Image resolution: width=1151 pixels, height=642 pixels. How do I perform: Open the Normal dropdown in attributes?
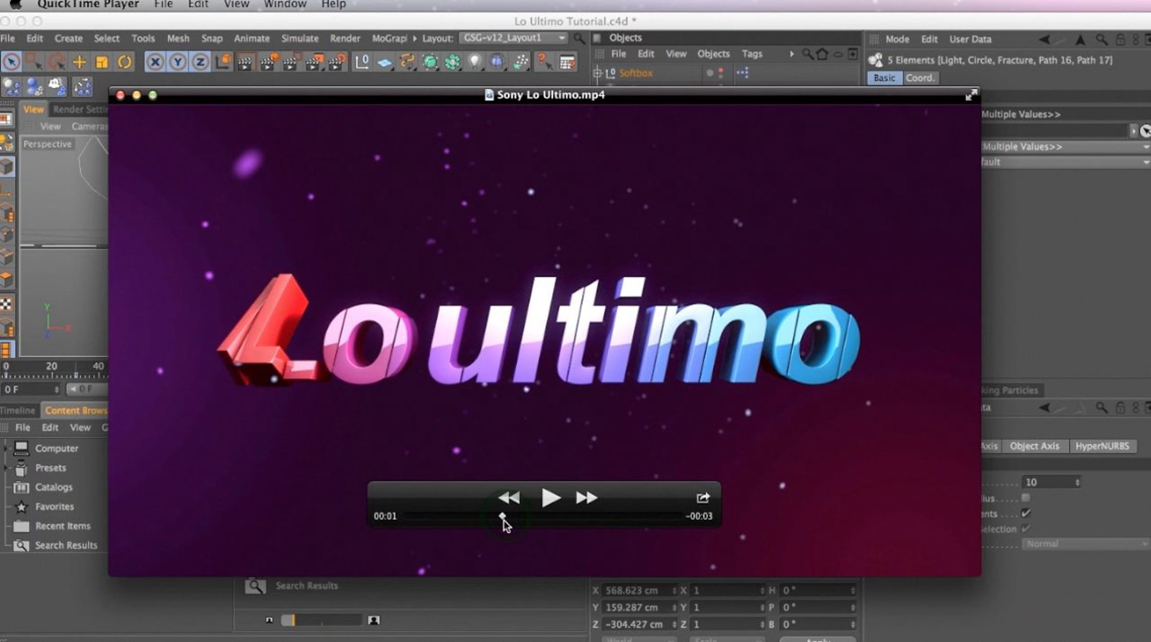pos(1086,544)
